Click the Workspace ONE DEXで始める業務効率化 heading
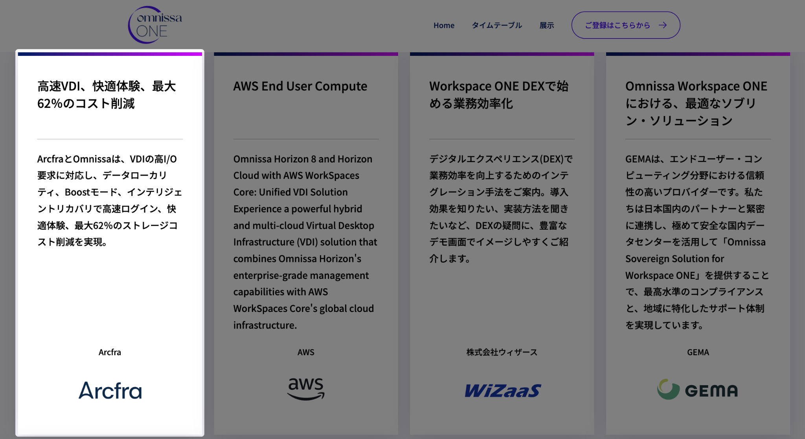This screenshot has width=805, height=439. (x=499, y=94)
